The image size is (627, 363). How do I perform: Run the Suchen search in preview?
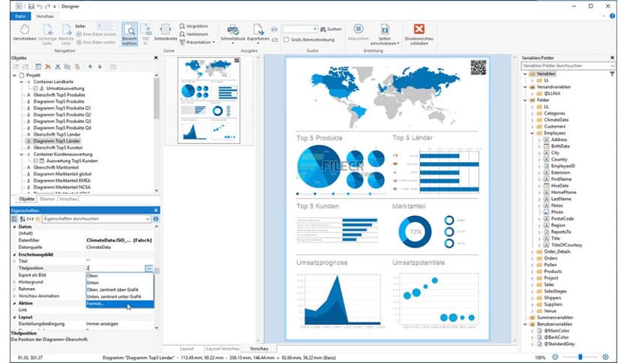tap(331, 29)
